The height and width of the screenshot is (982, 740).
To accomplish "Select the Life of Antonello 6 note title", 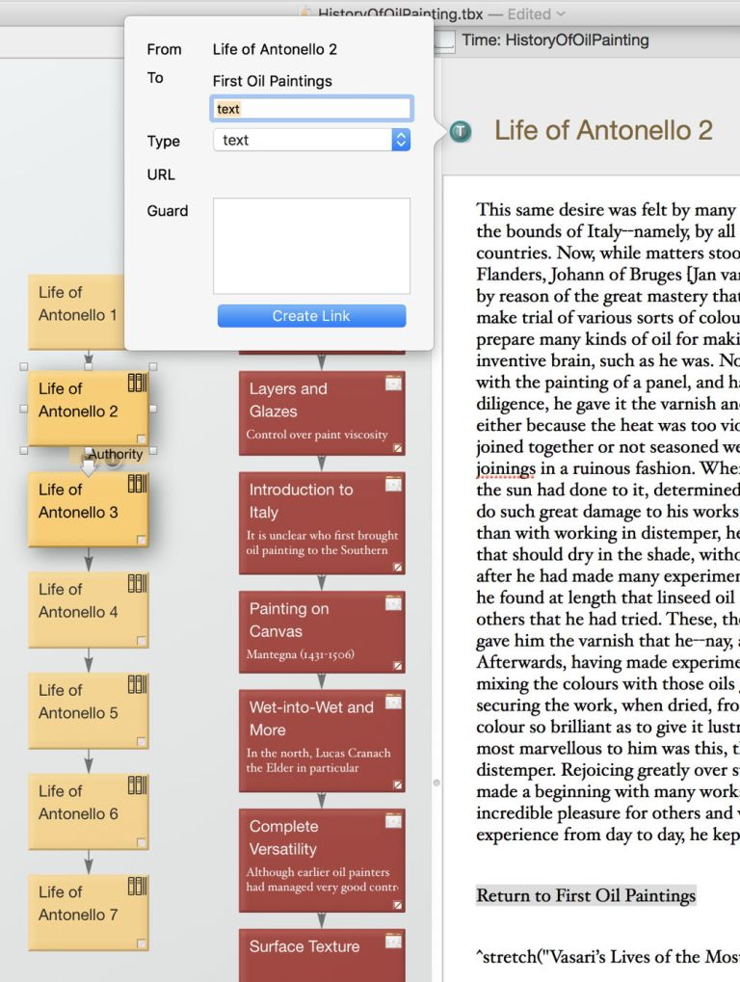I will [78, 802].
